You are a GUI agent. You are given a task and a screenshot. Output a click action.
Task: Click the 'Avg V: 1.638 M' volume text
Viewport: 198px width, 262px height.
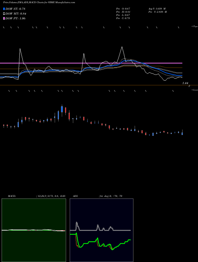(157, 9)
